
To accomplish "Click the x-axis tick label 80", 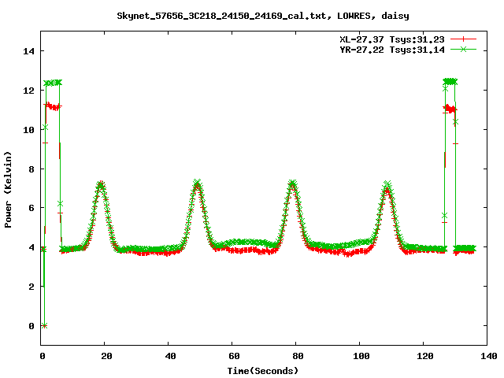I will click(x=298, y=356).
